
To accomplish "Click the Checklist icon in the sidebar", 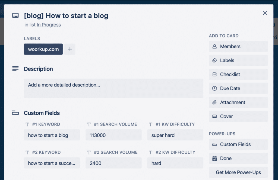I will (215, 74).
